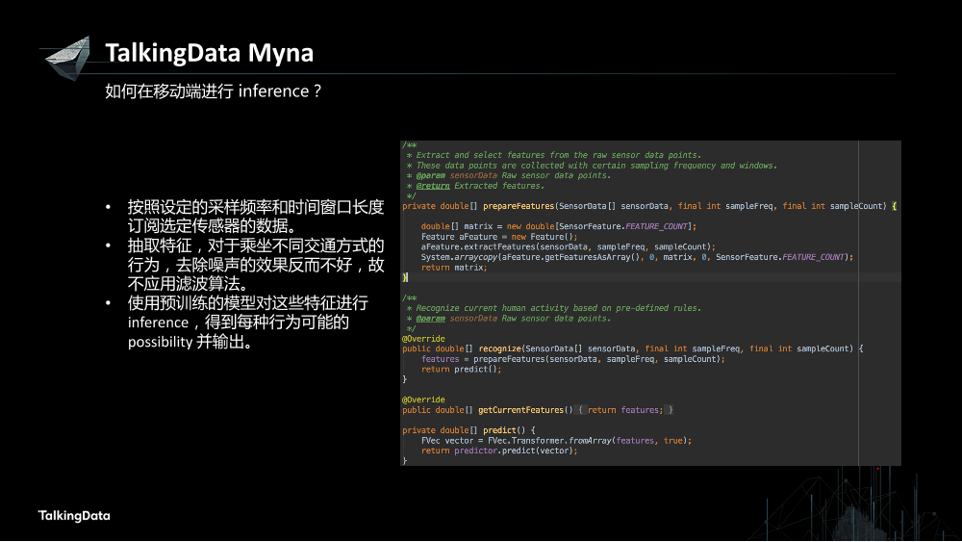Click the bird logo icon beside the title
962x542 pixels.
click(x=67, y=58)
